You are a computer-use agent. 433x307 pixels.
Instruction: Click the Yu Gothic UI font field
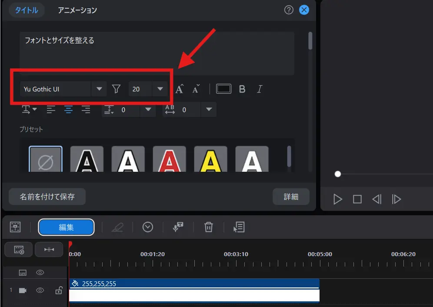[x=56, y=89]
